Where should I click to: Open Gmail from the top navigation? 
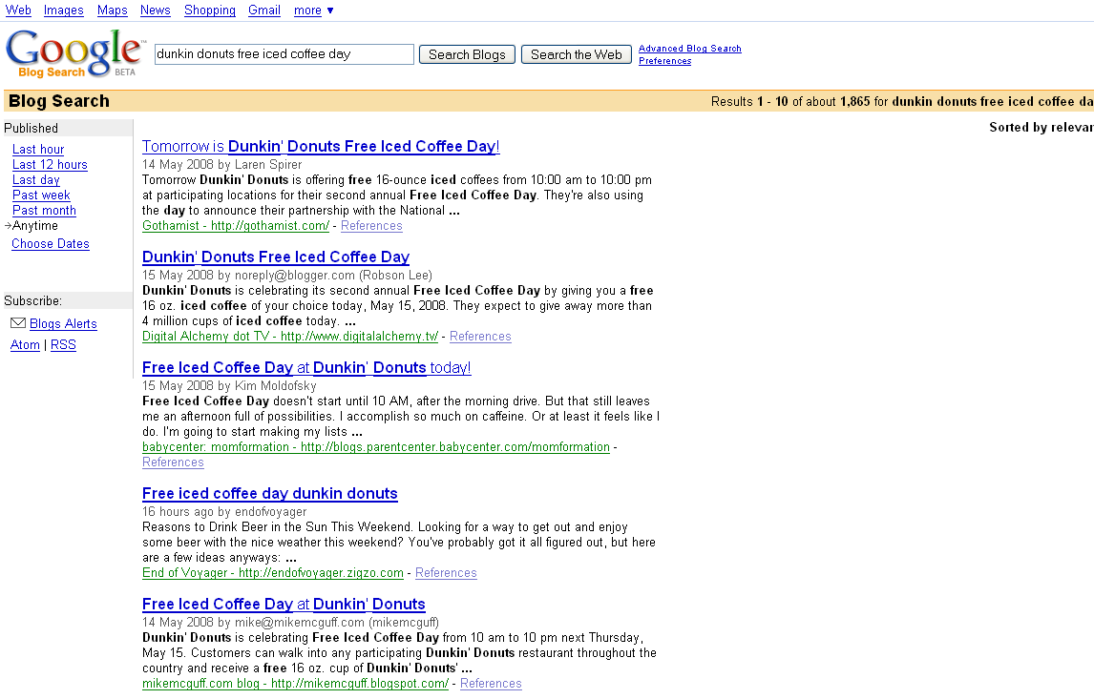click(x=264, y=10)
